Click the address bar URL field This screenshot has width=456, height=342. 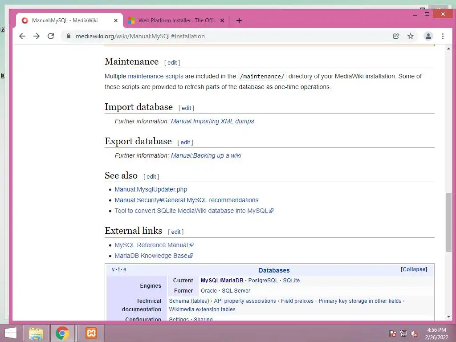227,36
